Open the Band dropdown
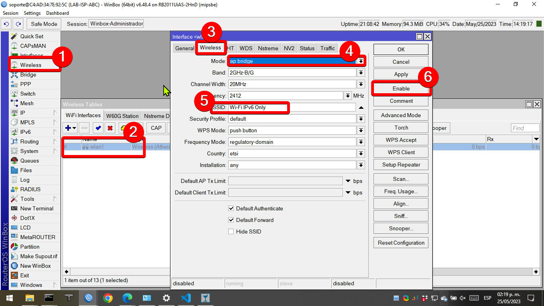Screen dimensions: 544x306 pyautogui.click(x=361, y=72)
